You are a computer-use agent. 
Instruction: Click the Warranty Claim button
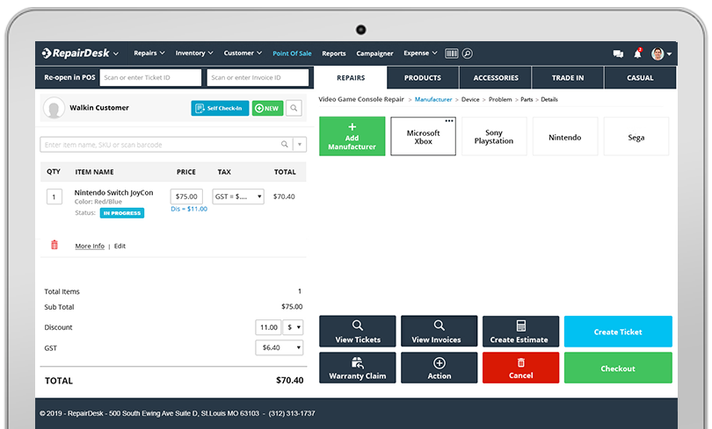[x=358, y=368]
